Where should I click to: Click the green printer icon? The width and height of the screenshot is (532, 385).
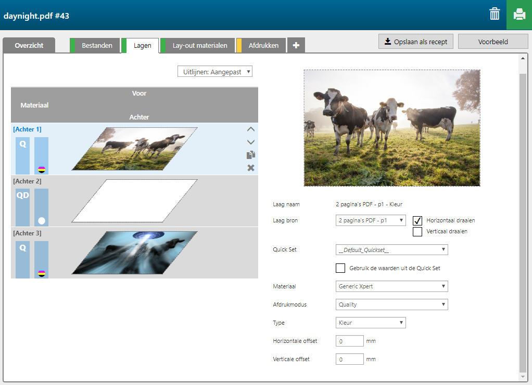point(519,15)
